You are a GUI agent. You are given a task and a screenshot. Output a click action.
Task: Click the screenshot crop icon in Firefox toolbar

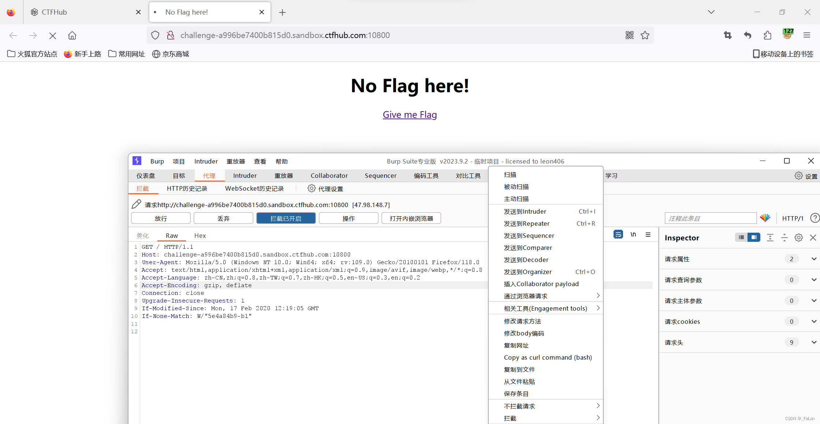[x=728, y=35]
